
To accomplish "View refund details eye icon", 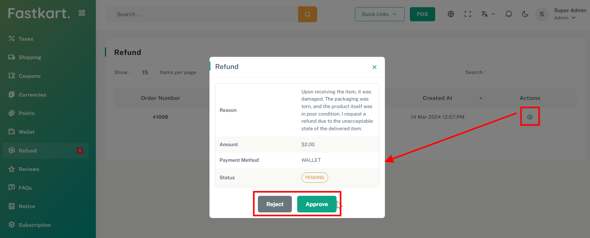I will point(530,117).
